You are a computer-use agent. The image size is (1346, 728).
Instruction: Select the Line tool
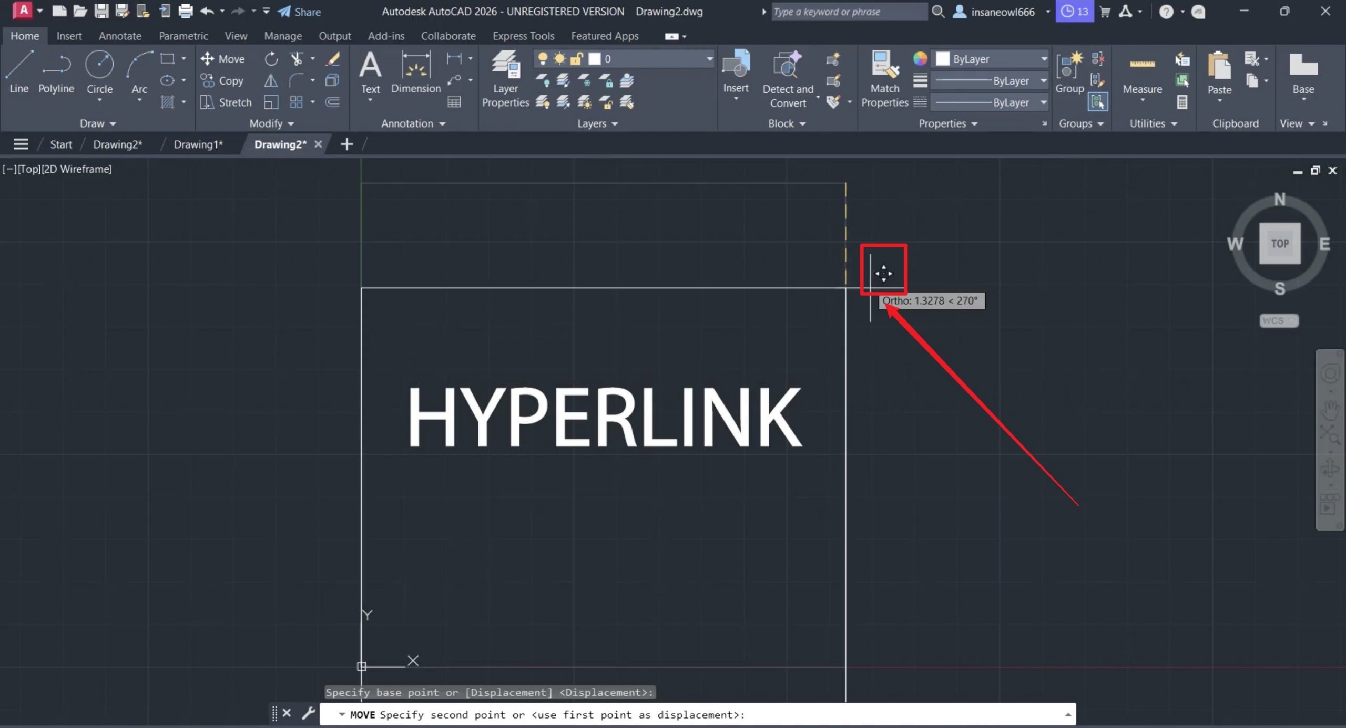pyautogui.click(x=19, y=72)
